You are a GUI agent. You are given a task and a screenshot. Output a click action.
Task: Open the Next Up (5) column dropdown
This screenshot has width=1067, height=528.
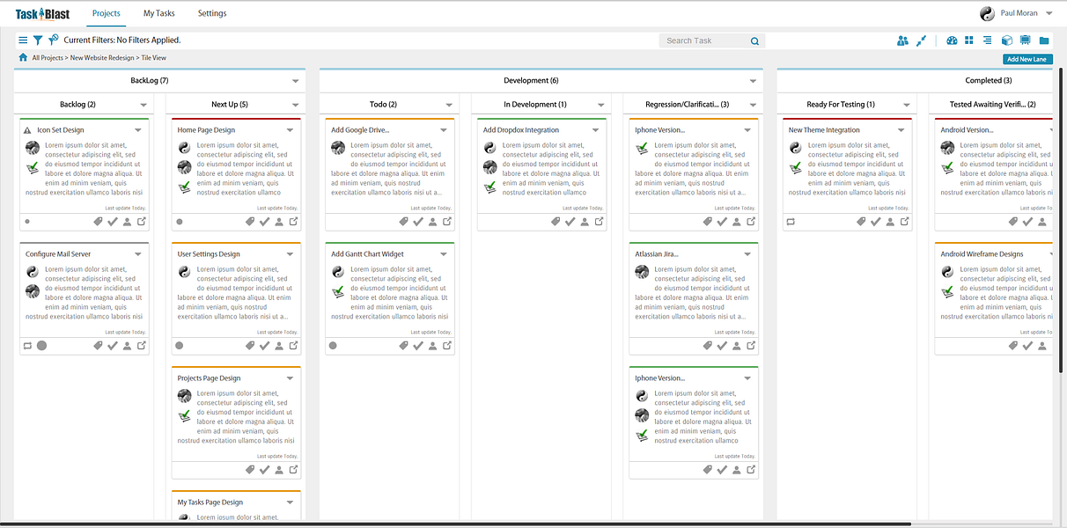tap(295, 105)
